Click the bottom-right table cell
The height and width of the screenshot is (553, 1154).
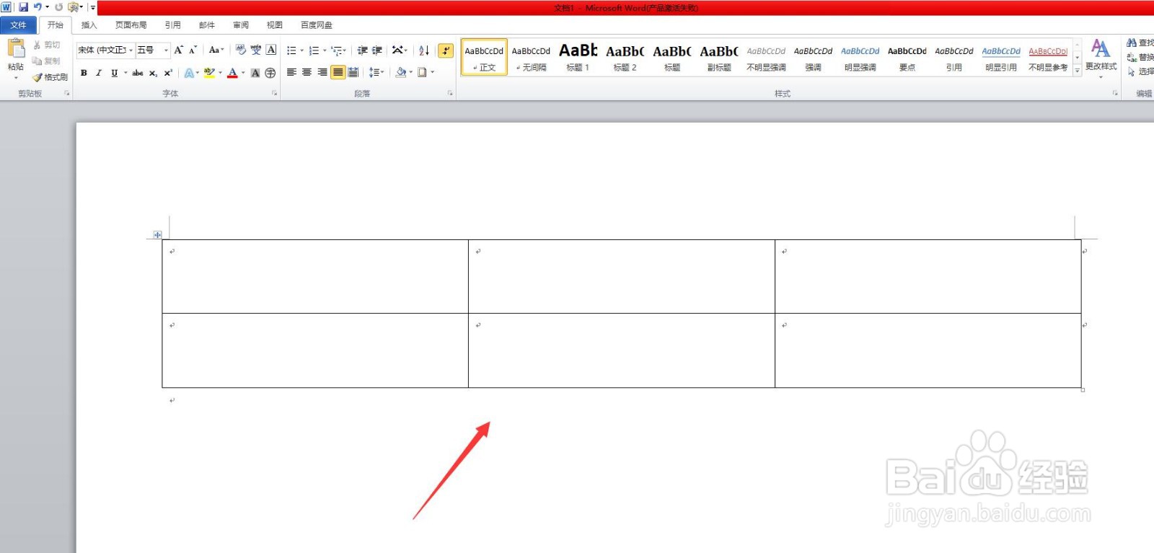point(928,350)
